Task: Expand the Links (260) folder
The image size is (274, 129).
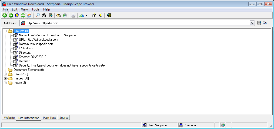Action: tap(5, 74)
